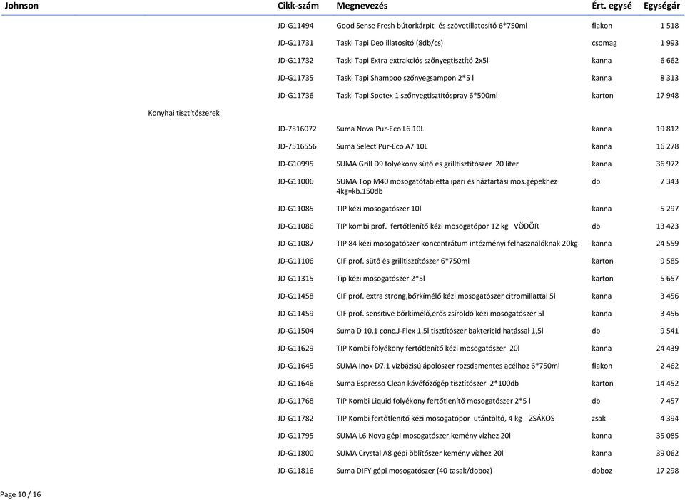Click item code JD-G11086
685x500 pixels.
click(x=295, y=226)
